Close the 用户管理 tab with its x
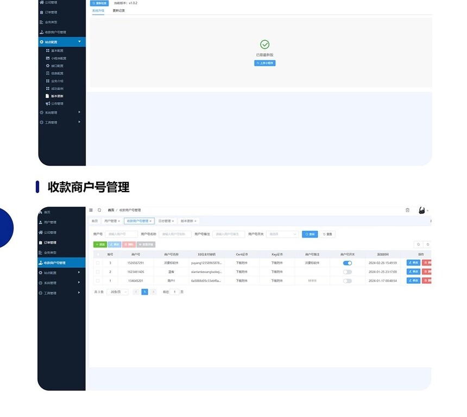 coord(119,221)
